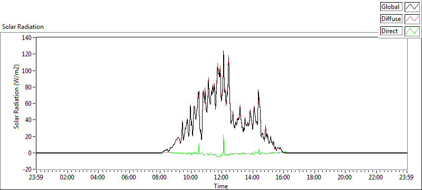Select the 20 y-axis value
This screenshot has height=190, width=422.
pos(28,137)
